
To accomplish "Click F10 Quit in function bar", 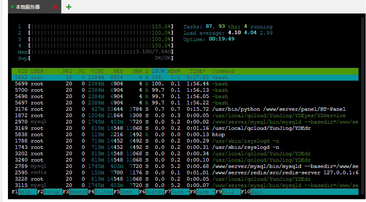I will [251, 192].
